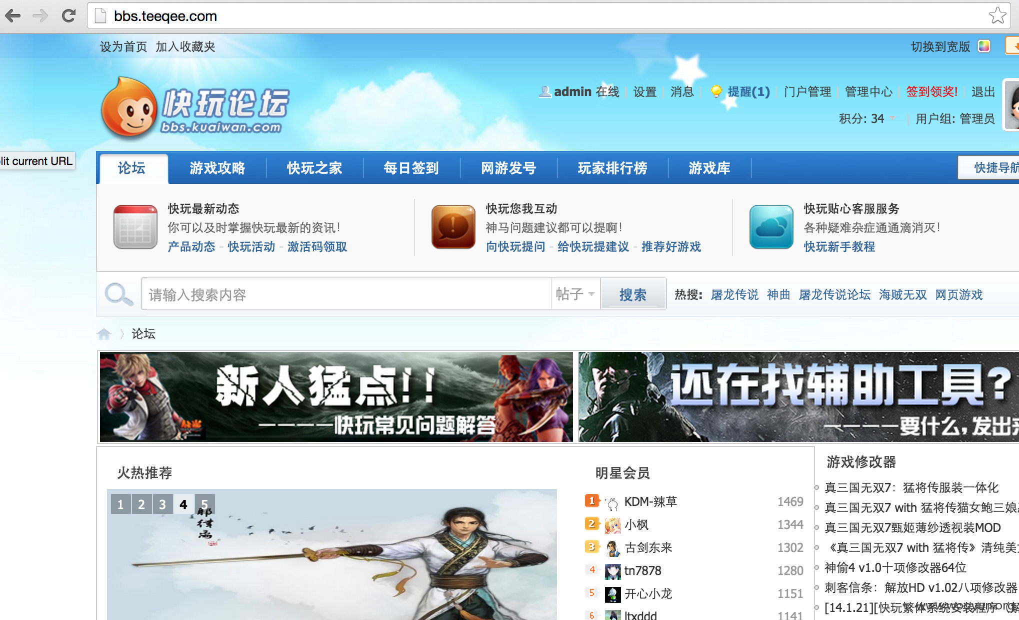This screenshot has width=1019, height=620.
Task: Click avatar icon of member 古剑东来
Action: (612, 548)
